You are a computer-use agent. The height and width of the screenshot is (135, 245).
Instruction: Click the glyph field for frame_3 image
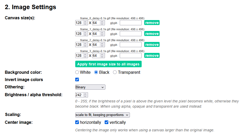tap(131, 56)
